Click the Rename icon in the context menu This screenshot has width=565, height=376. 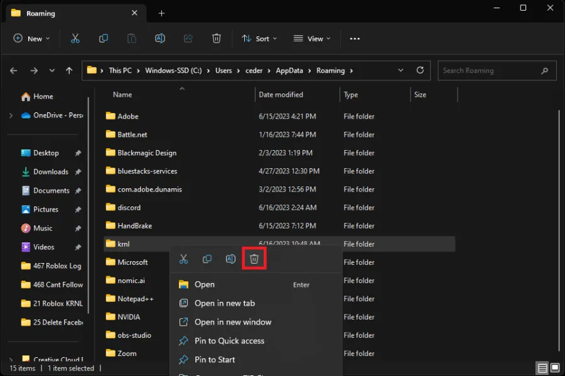(230, 259)
